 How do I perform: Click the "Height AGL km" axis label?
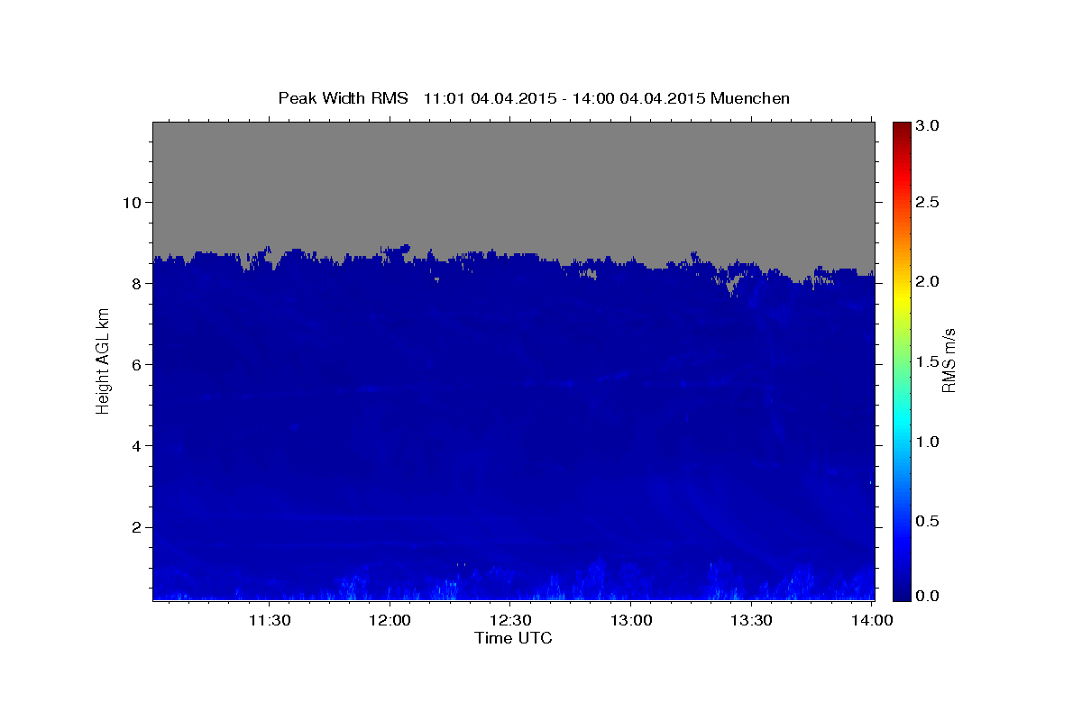(103, 360)
